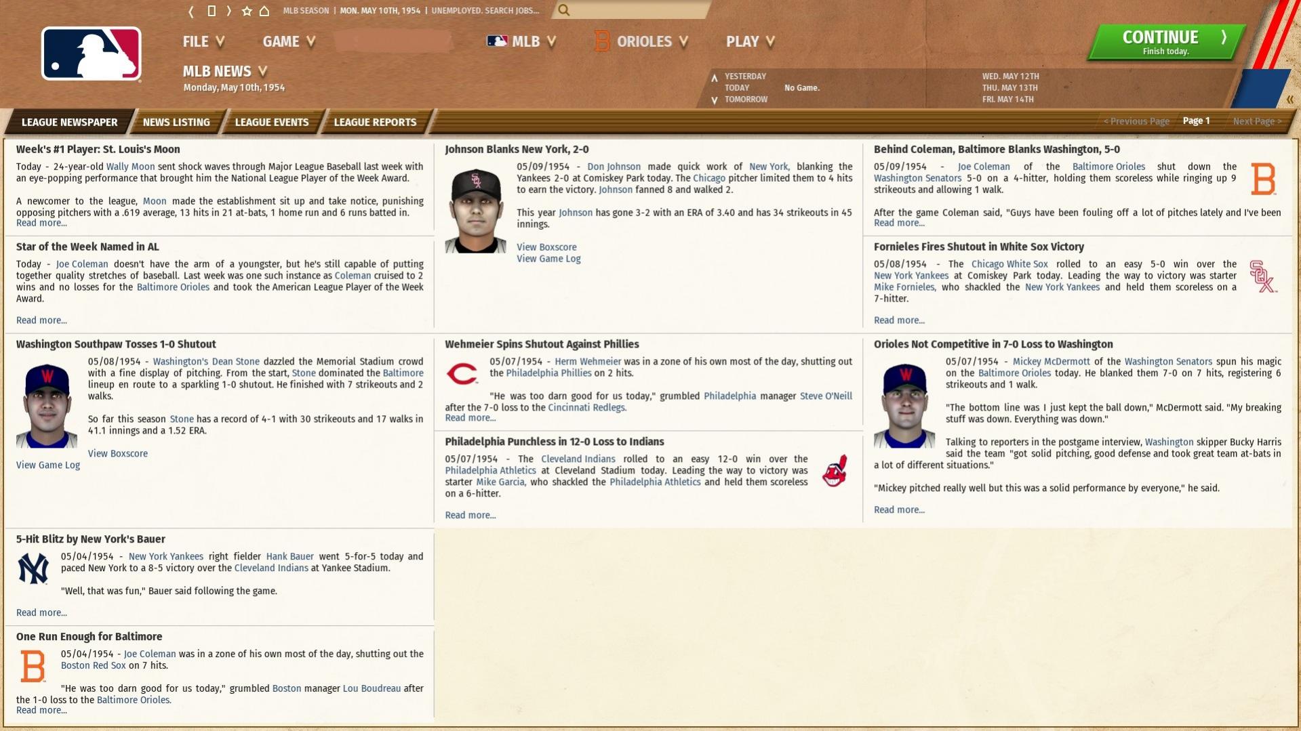This screenshot has height=731, width=1301.
Task: Expand the ORIOLES team dropdown
Action: [x=641, y=41]
